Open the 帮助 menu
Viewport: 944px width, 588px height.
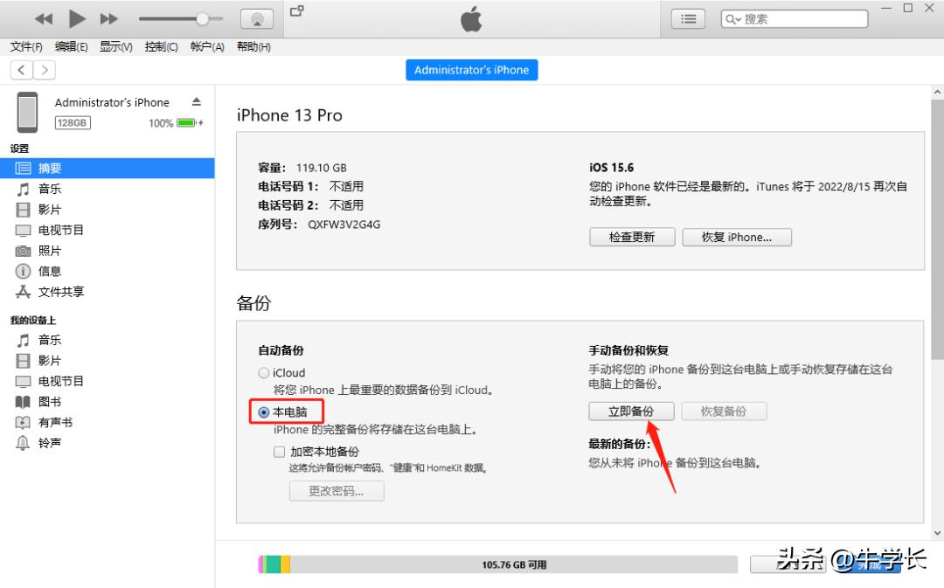click(x=253, y=47)
